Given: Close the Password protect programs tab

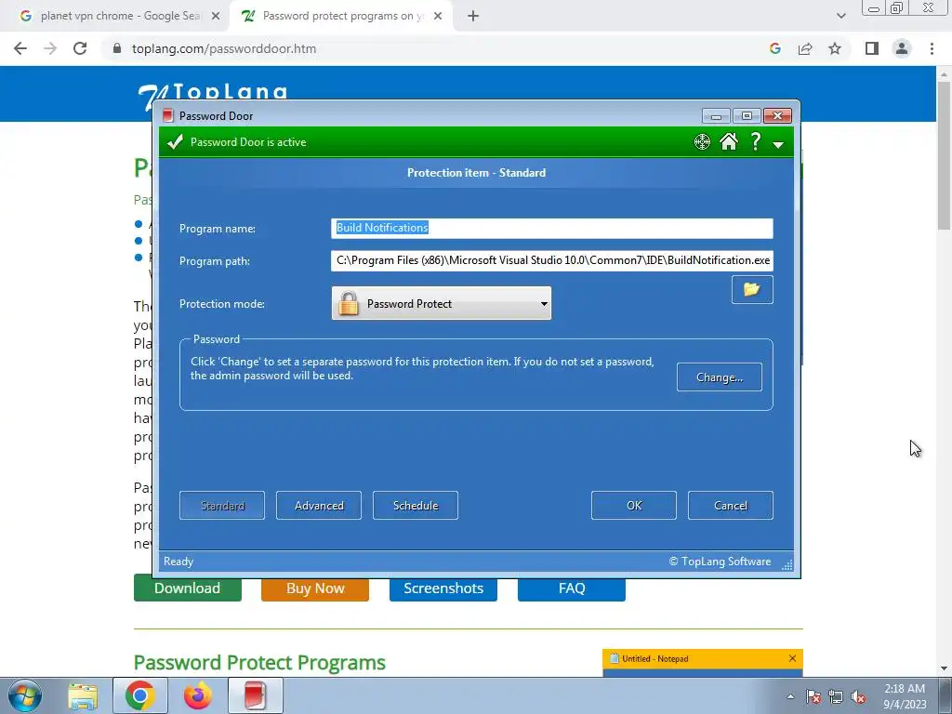Looking at the screenshot, I should point(438,16).
